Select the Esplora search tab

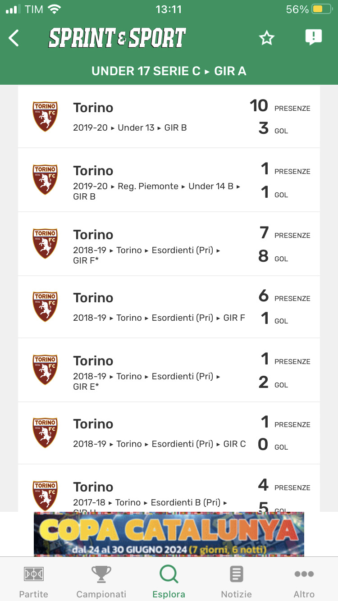pyautogui.click(x=169, y=581)
